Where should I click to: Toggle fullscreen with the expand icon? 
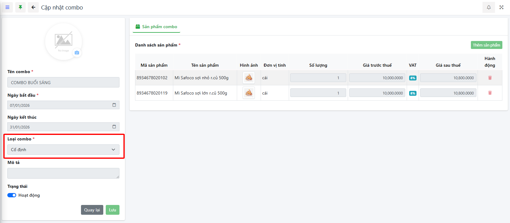click(501, 7)
